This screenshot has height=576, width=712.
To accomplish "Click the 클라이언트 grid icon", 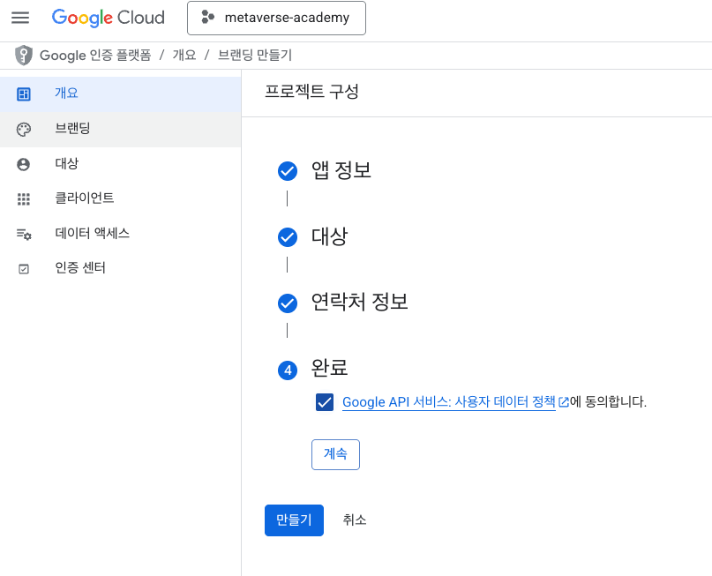I will 24,199.
